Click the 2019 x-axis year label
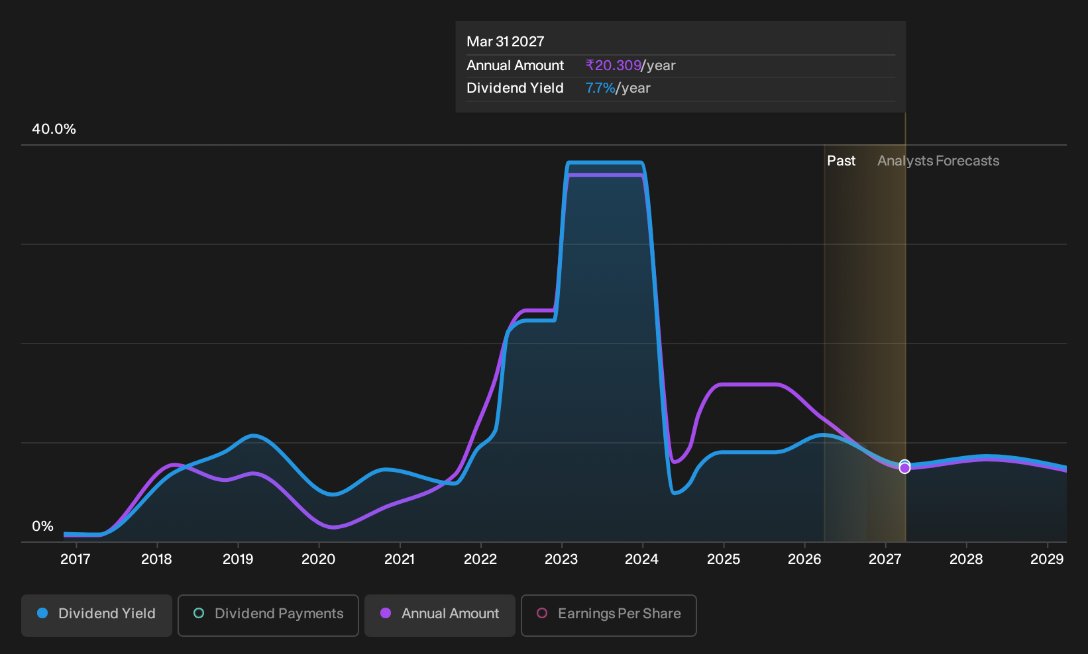Screen dimensions: 1088x654 pos(238,559)
